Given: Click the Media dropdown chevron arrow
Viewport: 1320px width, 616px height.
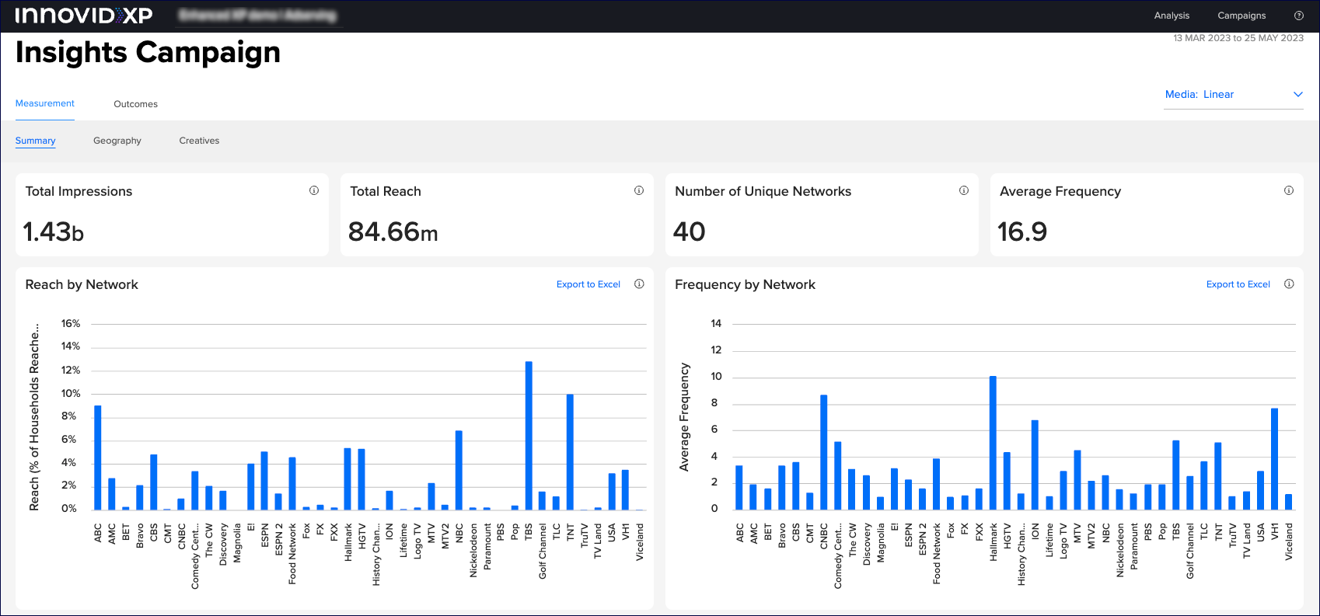Looking at the screenshot, I should pos(1297,95).
